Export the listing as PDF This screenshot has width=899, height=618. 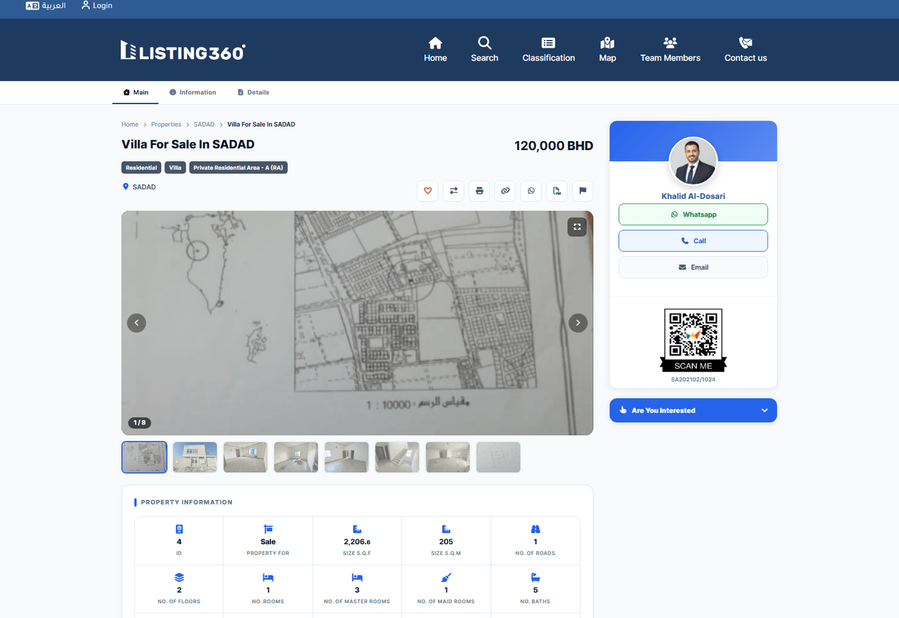(x=557, y=191)
